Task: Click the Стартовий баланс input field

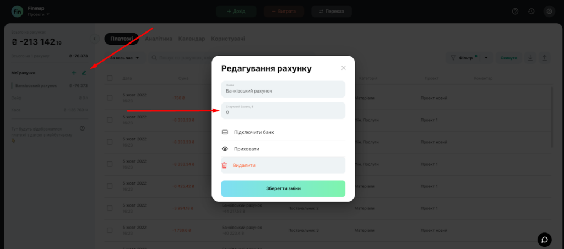Action: (283, 111)
